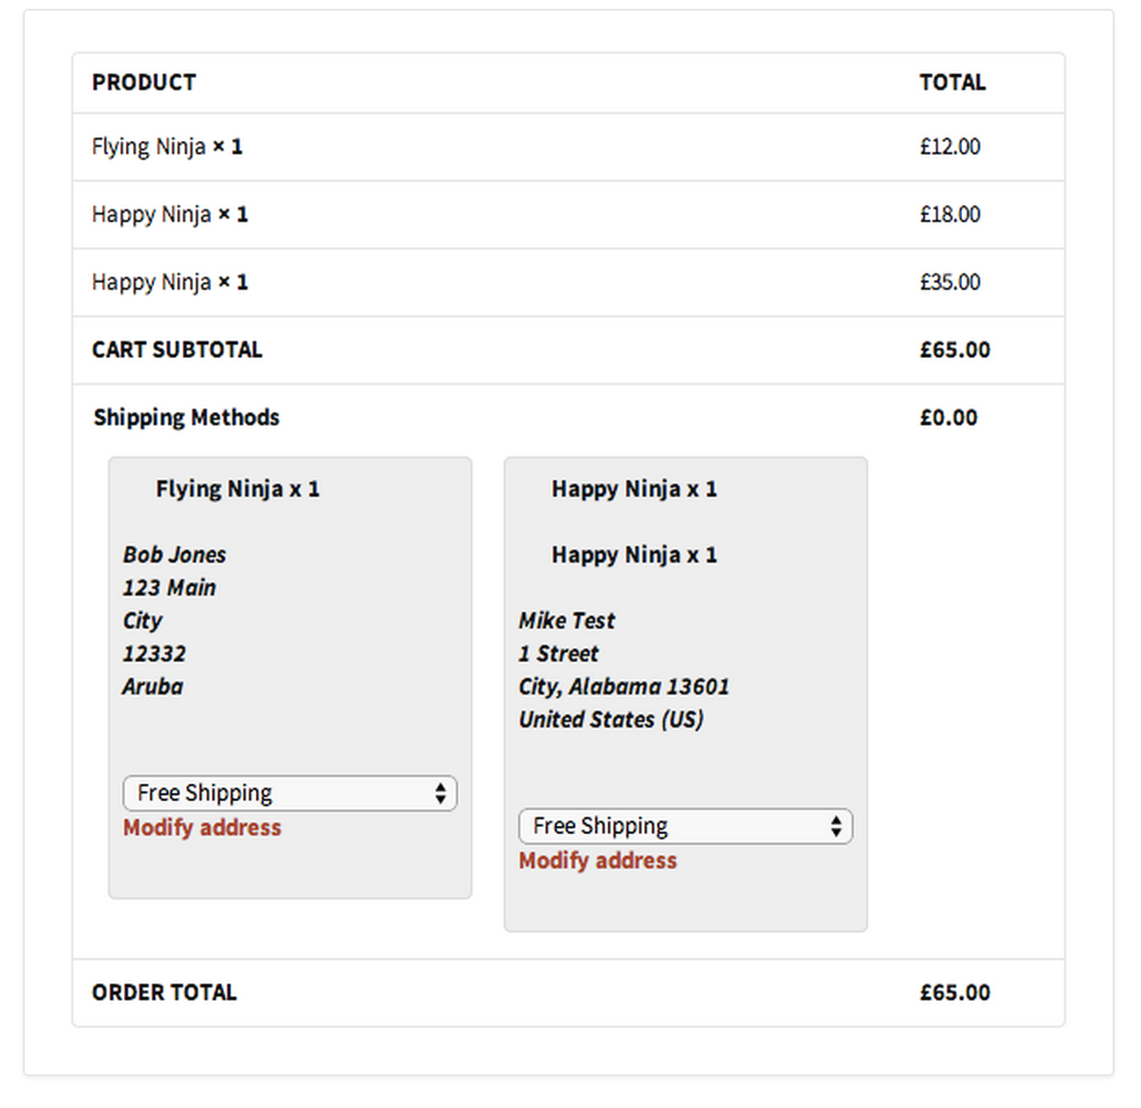The image size is (1141, 1108).
Task: Click Bob Jones name in shipping address
Action: click(x=175, y=555)
